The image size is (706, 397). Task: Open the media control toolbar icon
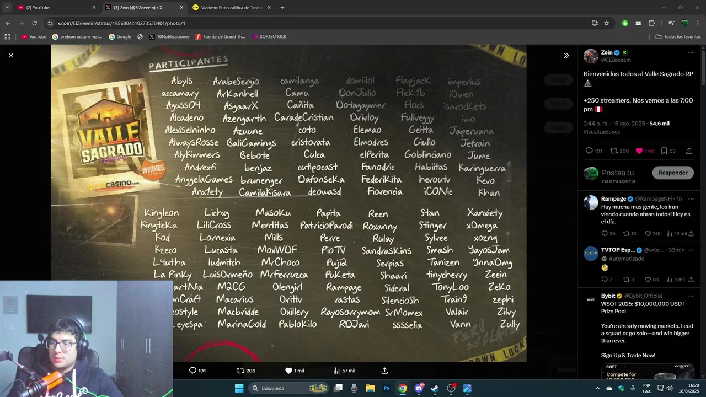point(671,23)
